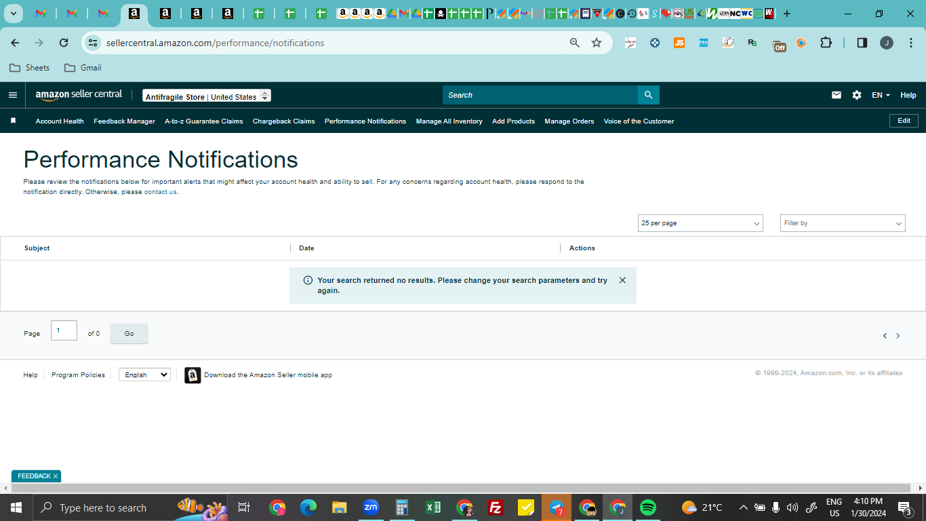The width and height of the screenshot is (926, 521).
Task: Click the page number input field
Action: click(64, 330)
